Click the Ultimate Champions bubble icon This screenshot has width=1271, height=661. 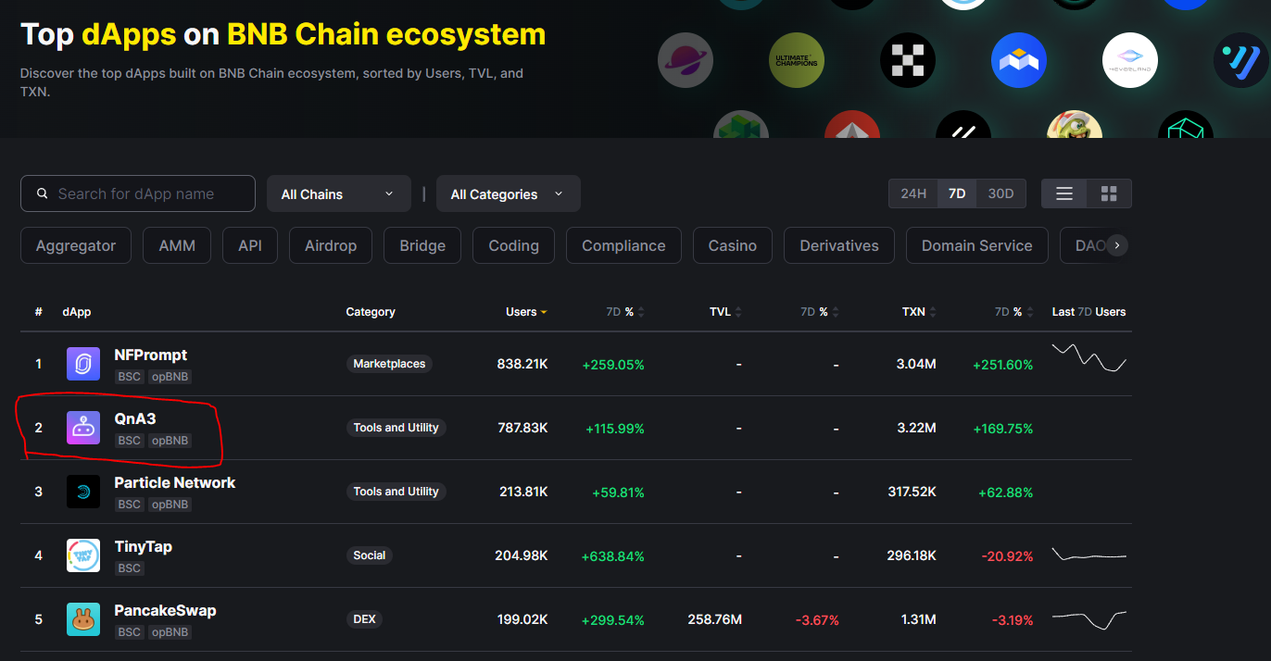pyautogui.click(x=797, y=60)
